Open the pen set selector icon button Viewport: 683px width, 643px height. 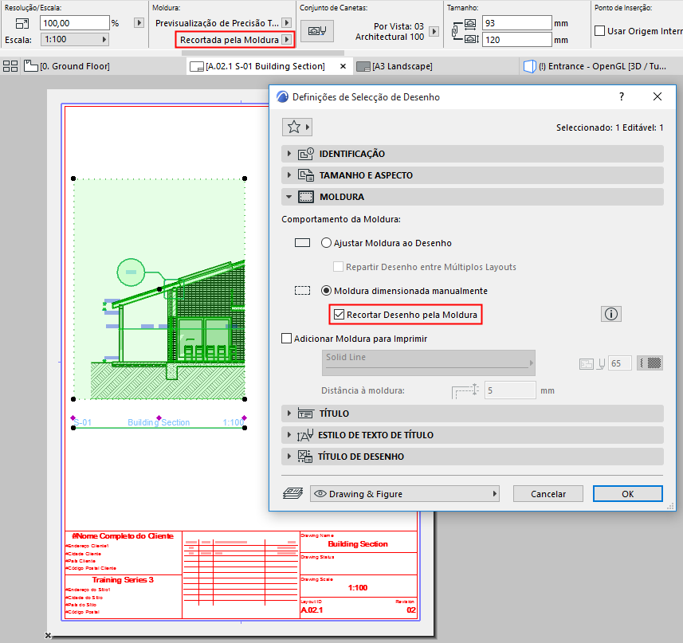click(317, 31)
